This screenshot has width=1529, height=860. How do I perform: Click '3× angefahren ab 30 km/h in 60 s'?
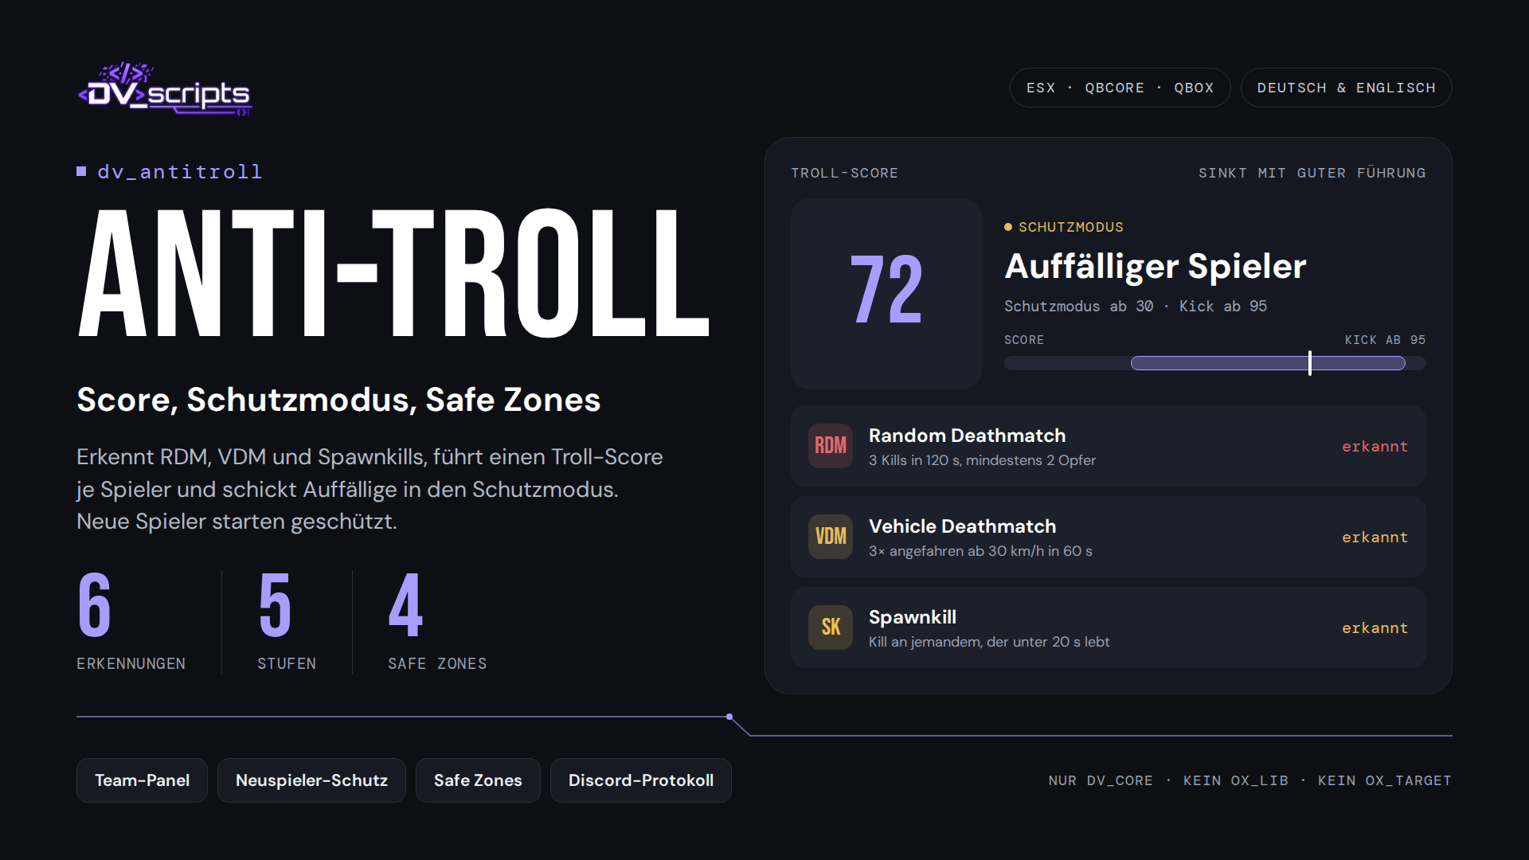[980, 551]
